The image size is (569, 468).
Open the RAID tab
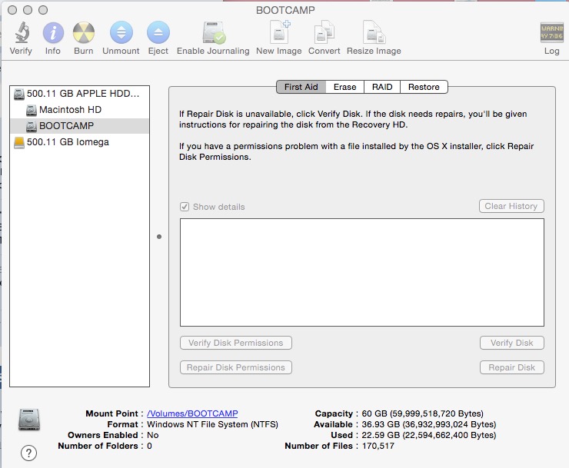(x=382, y=87)
